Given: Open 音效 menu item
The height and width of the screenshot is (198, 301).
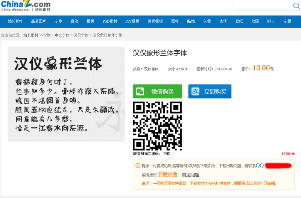Looking at the screenshot, I should click(74, 21).
